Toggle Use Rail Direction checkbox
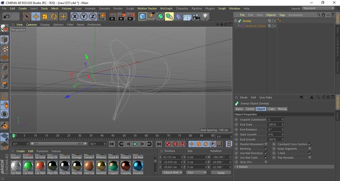The height and width of the screenshot is (181, 340). pyautogui.click(x=266, y=153)
